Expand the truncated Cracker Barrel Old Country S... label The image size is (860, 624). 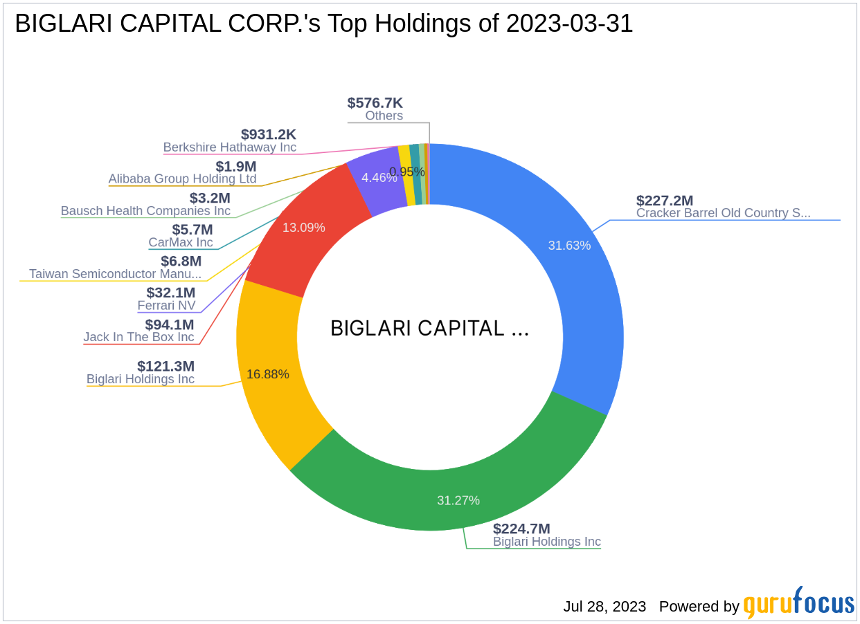pos(724,213)
